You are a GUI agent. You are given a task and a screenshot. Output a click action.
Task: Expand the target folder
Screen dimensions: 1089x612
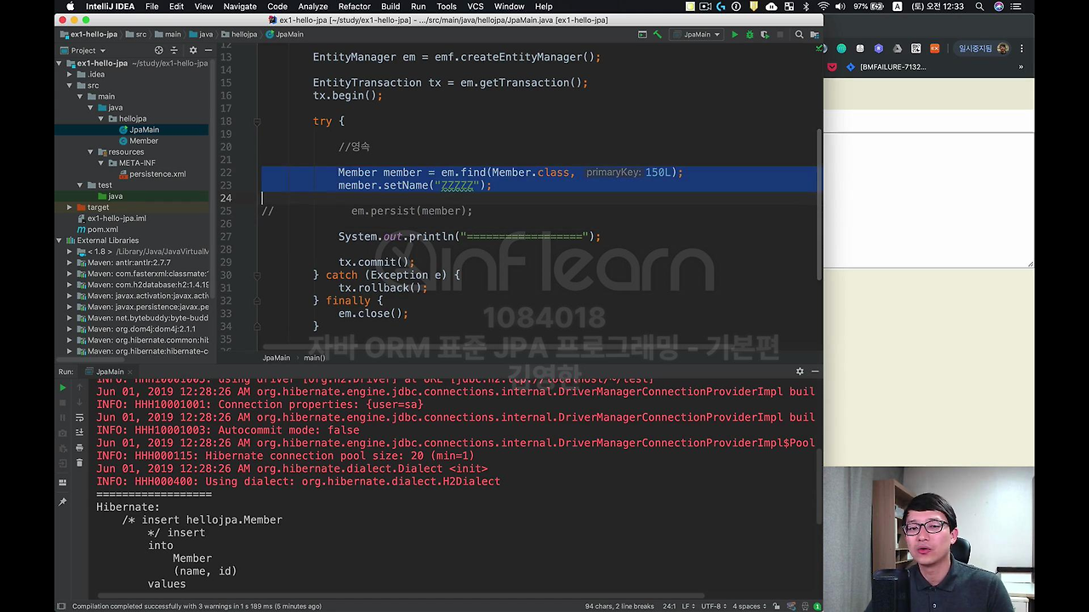coord(70,207)
